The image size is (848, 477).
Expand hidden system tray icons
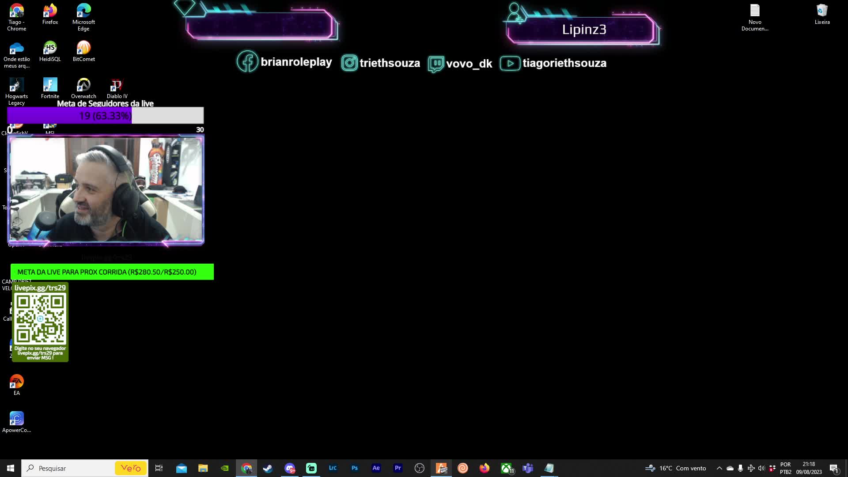tap(719, 468)
